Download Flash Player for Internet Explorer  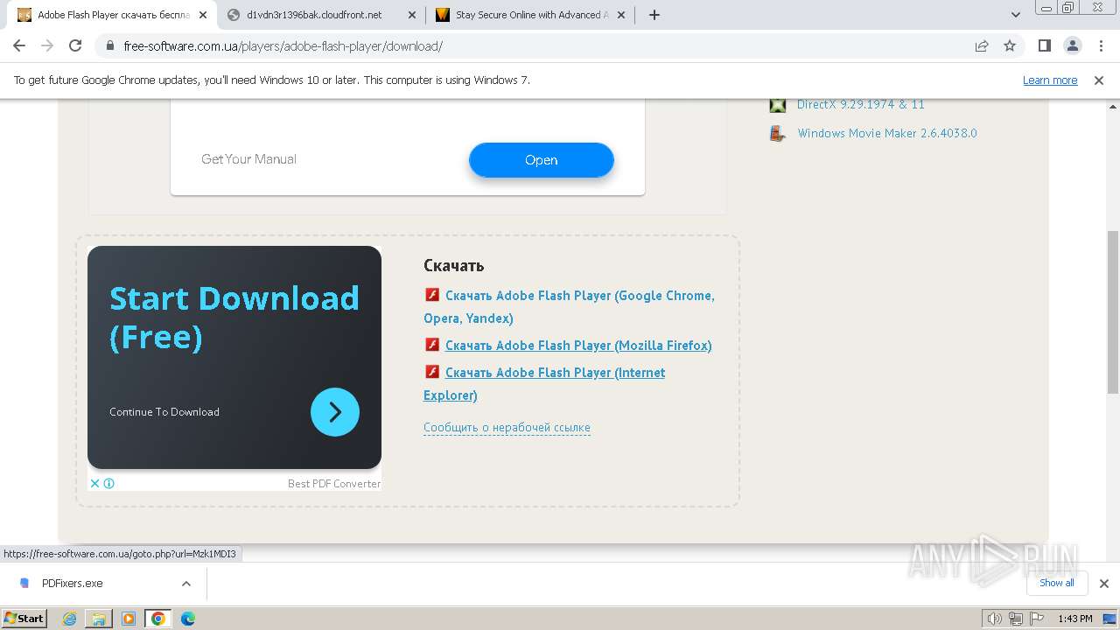(544, 384)
